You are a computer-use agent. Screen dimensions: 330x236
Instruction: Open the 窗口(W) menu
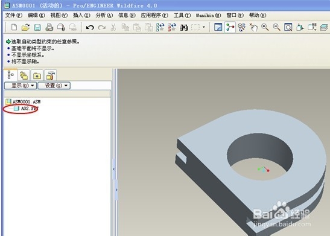(235, 15)
